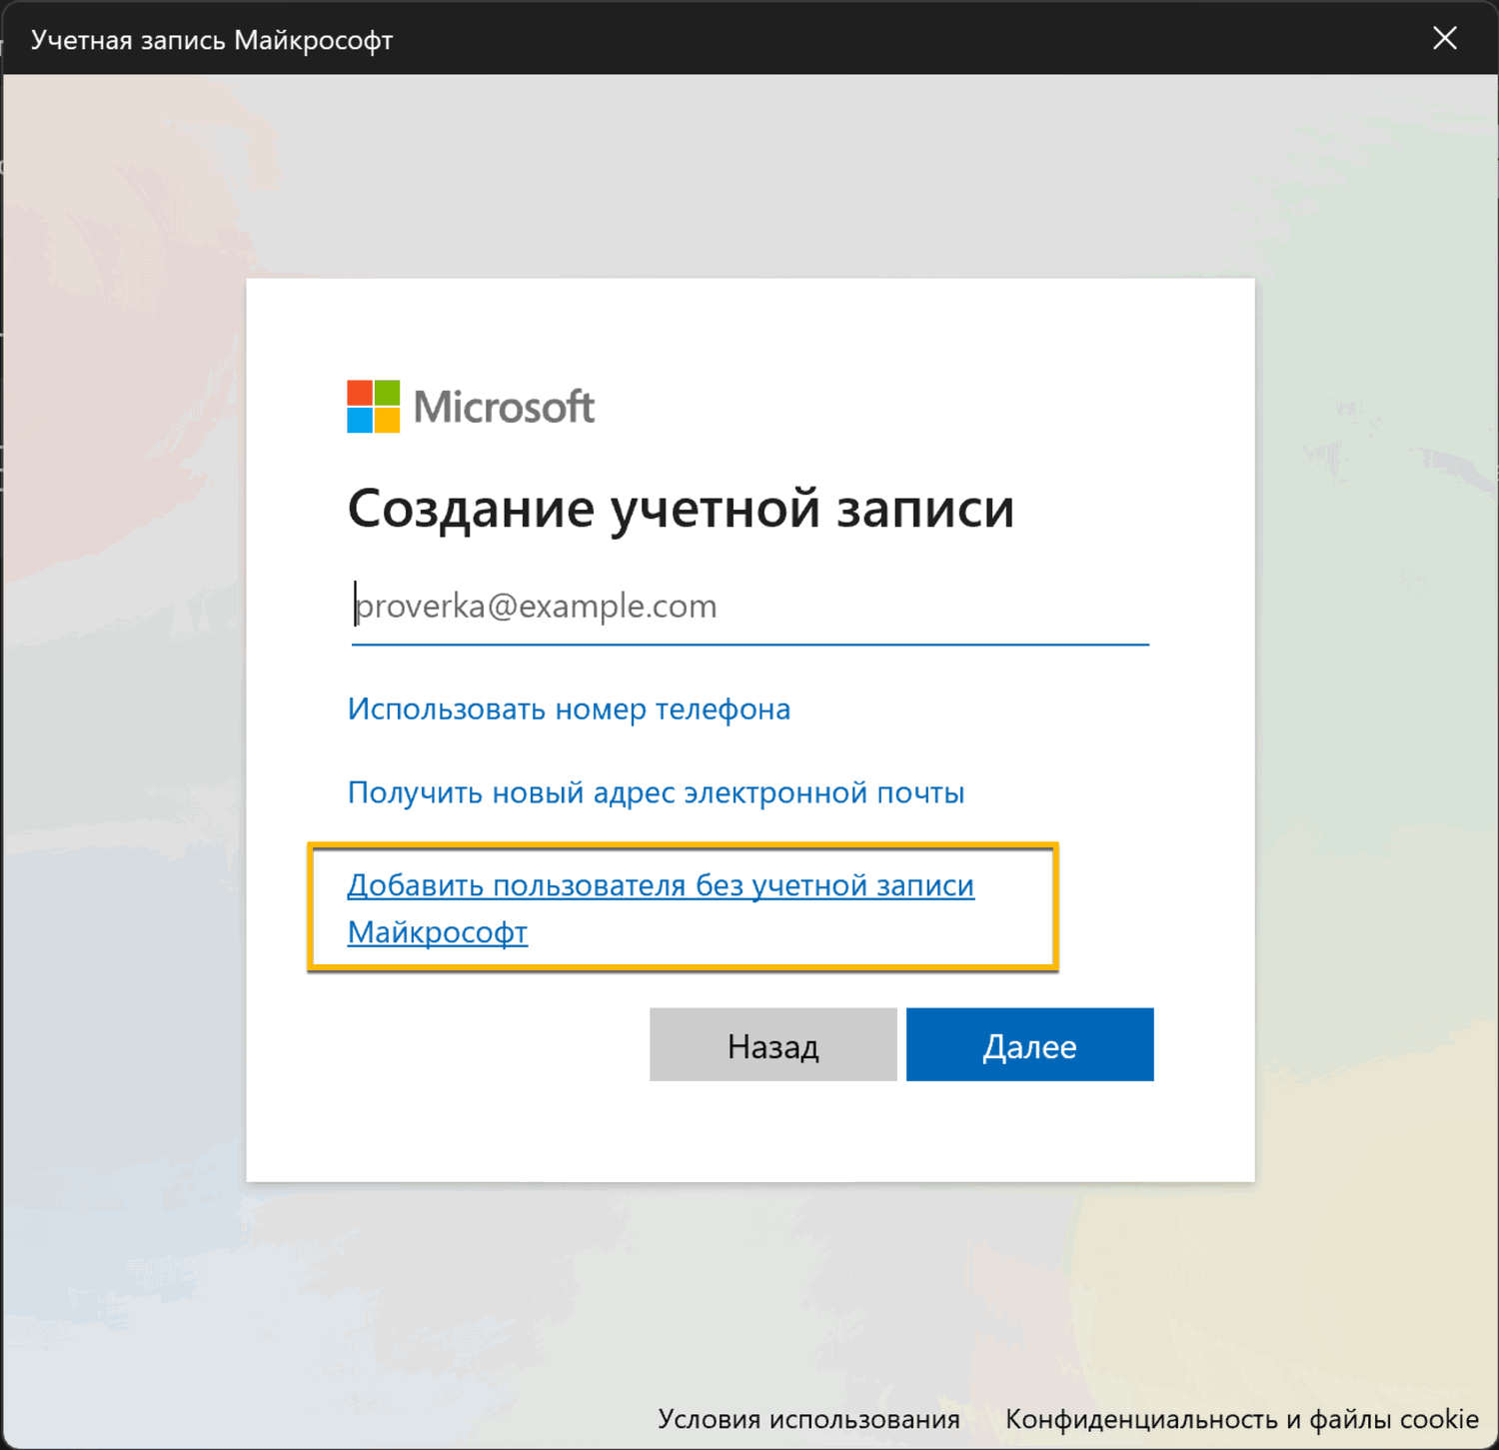Open 'Конфиденциальность и файлы cookie' link

click(x=1241, y=1419)
